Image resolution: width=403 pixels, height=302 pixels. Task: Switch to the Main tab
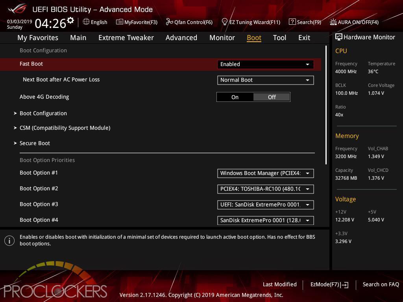(78, 38)
